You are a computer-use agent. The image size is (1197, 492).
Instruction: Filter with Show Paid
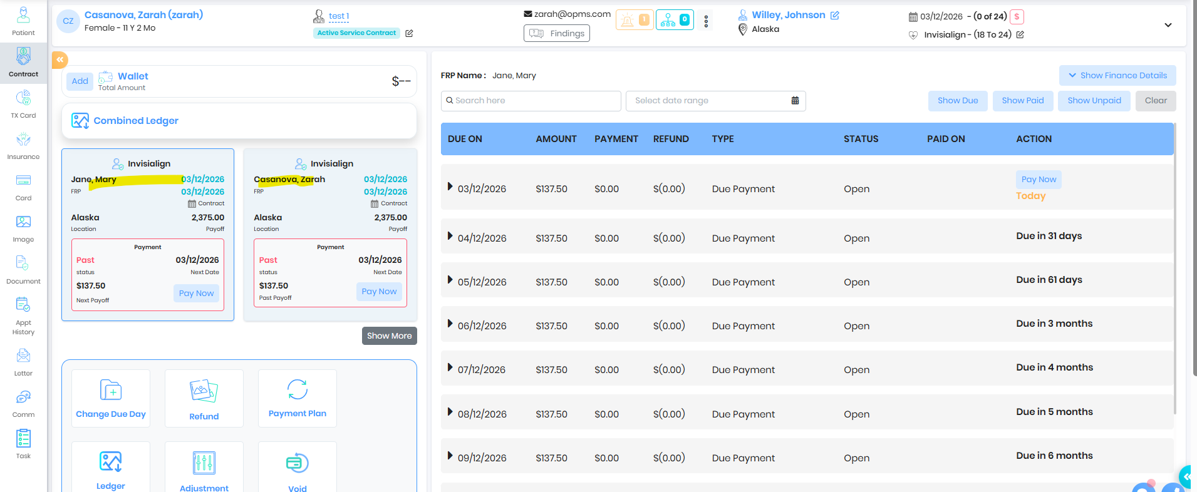pyautogui.click(x=1023, y=101)
